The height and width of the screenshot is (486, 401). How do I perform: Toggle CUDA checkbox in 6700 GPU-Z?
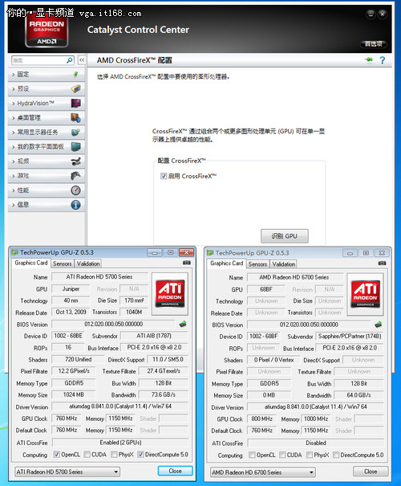pos(282,455)
